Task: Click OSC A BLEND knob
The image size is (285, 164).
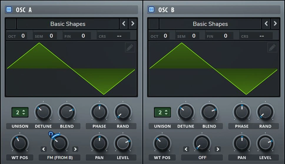Action: pyautogui.click(x=67, y=112)
